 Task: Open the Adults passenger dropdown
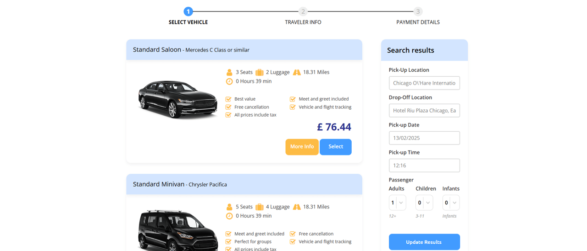click(397, 203)
